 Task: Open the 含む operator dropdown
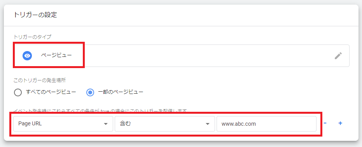(165, 124)
